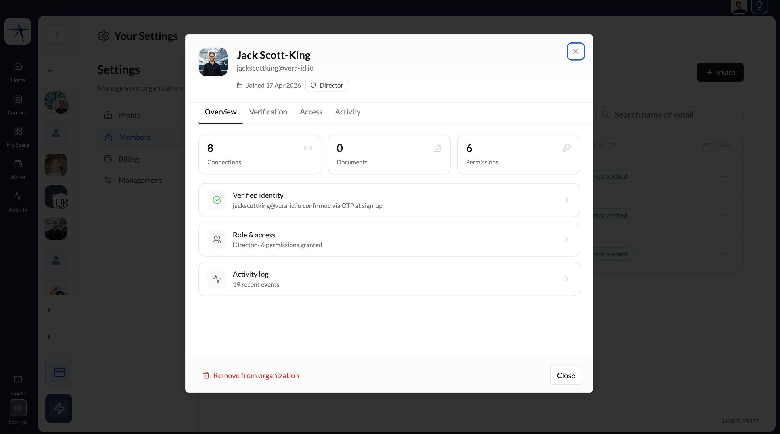Click the credit card icon button
The width and height of the screenshot is (780, 434).
point(59,372)
